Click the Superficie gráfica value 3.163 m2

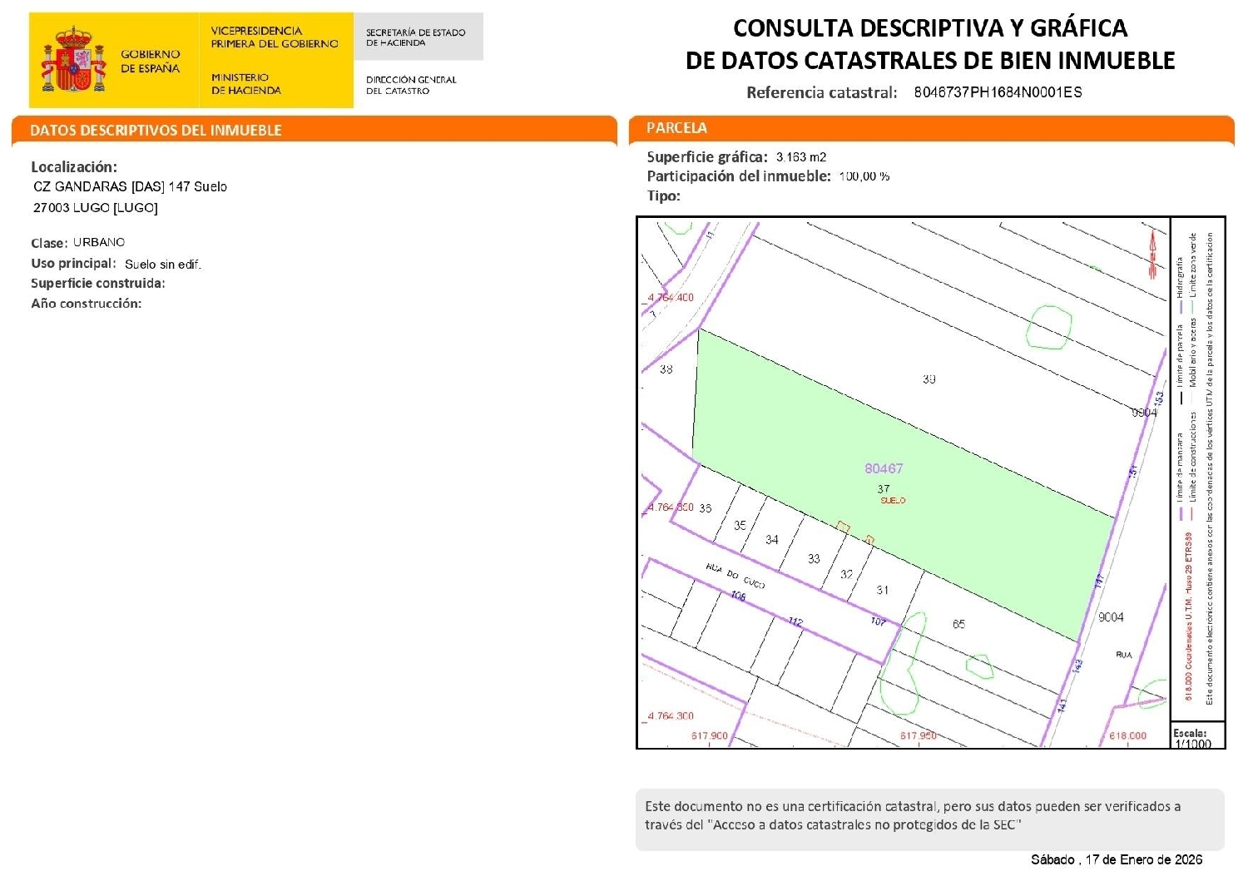coord(800,157)
